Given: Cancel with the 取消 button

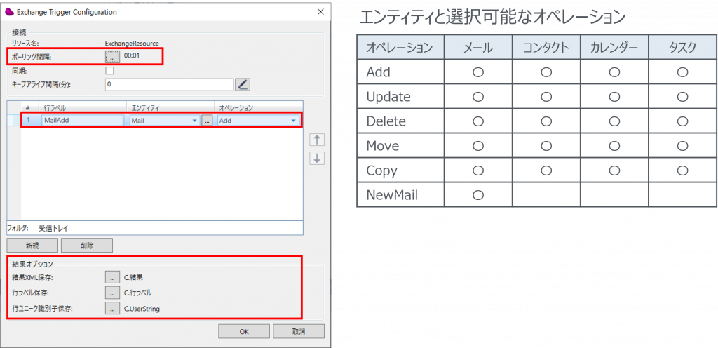Looking at the screenshot, I should 299,331.
